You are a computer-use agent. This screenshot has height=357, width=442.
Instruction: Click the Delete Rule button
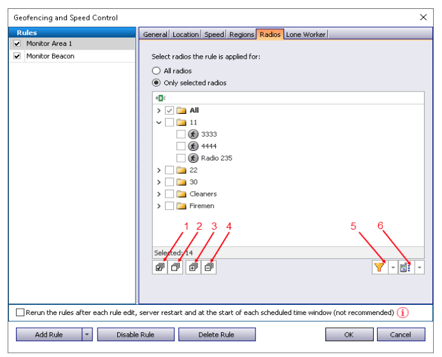click(217, 335)
